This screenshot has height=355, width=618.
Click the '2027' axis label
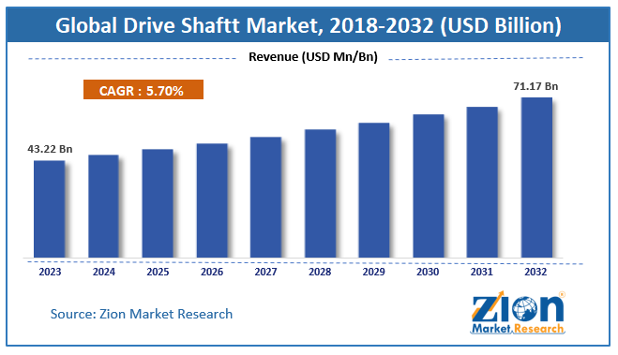pyautogui.click(x=266, y=272)
